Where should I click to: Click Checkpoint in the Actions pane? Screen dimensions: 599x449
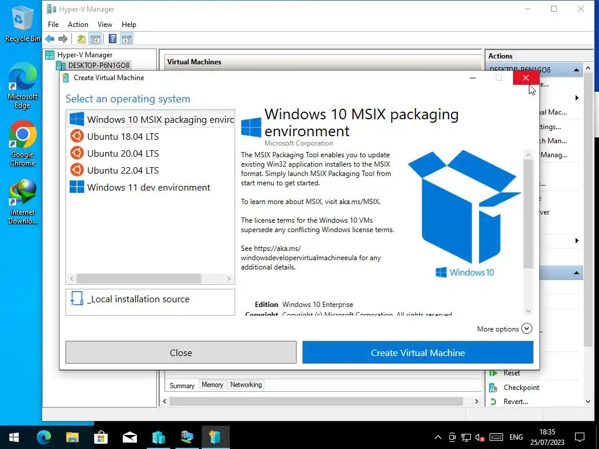[x=521, y=388]
